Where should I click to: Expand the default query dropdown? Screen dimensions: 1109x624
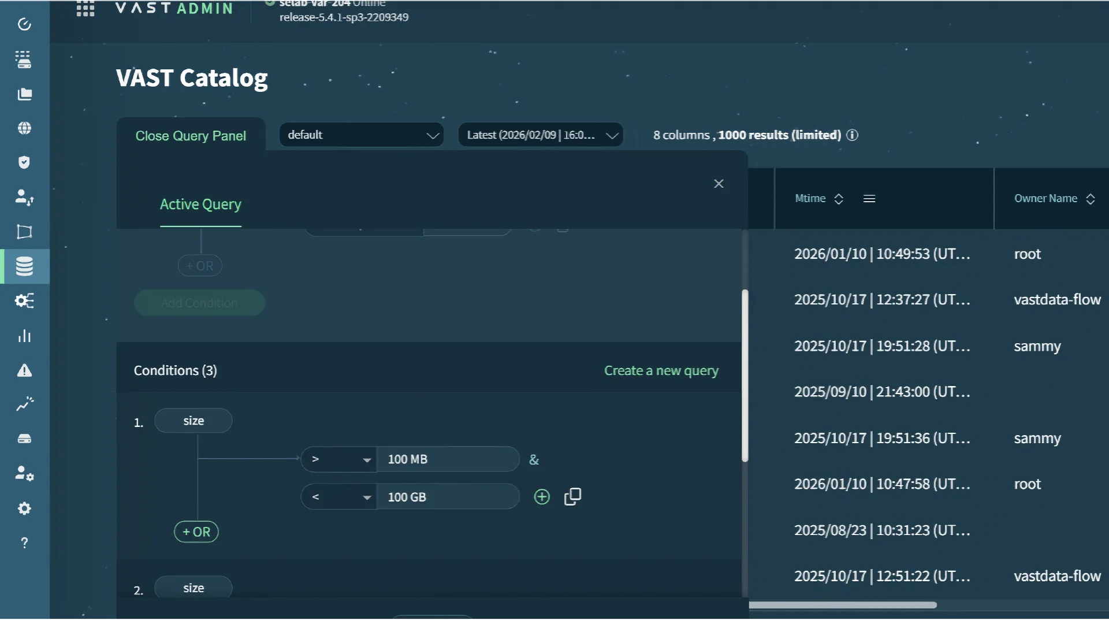(362, 135)
